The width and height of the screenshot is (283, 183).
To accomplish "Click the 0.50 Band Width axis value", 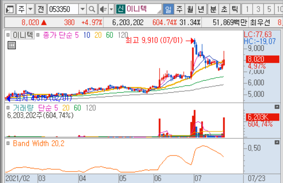I will pyautogui.click(x=254, y=148).
